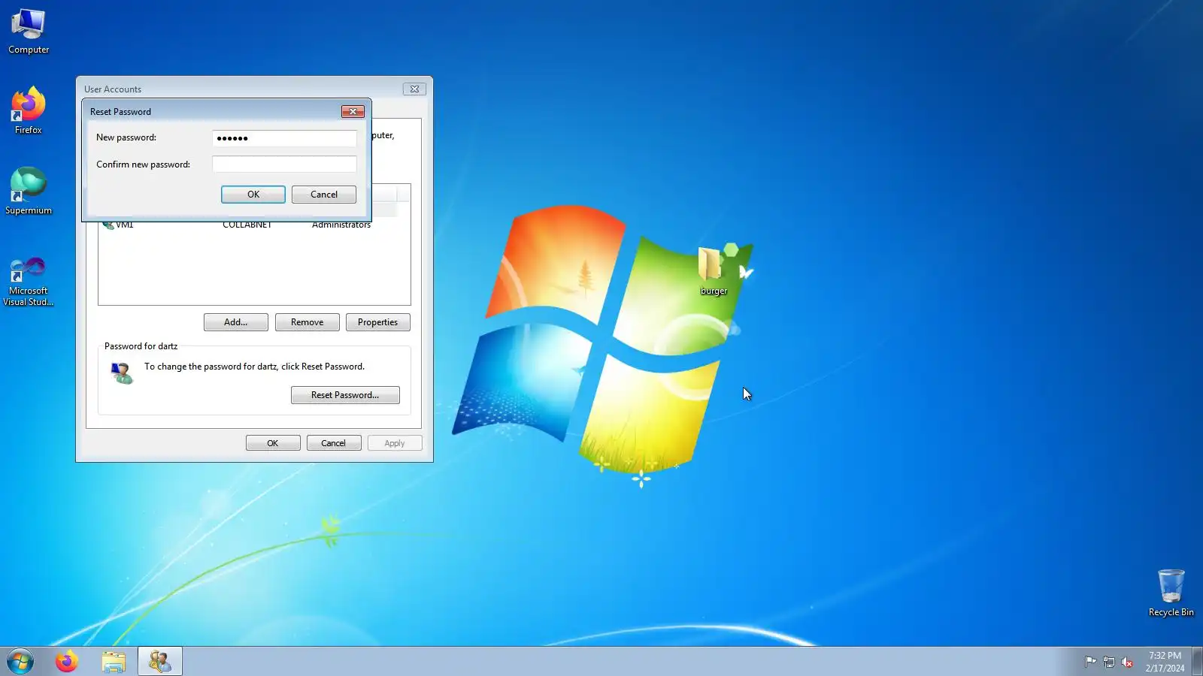Image resolution: width=1203 pixels, height=676 pixels.
Task: Click the Apply button in User Accounts
Action: pos(395,443)
